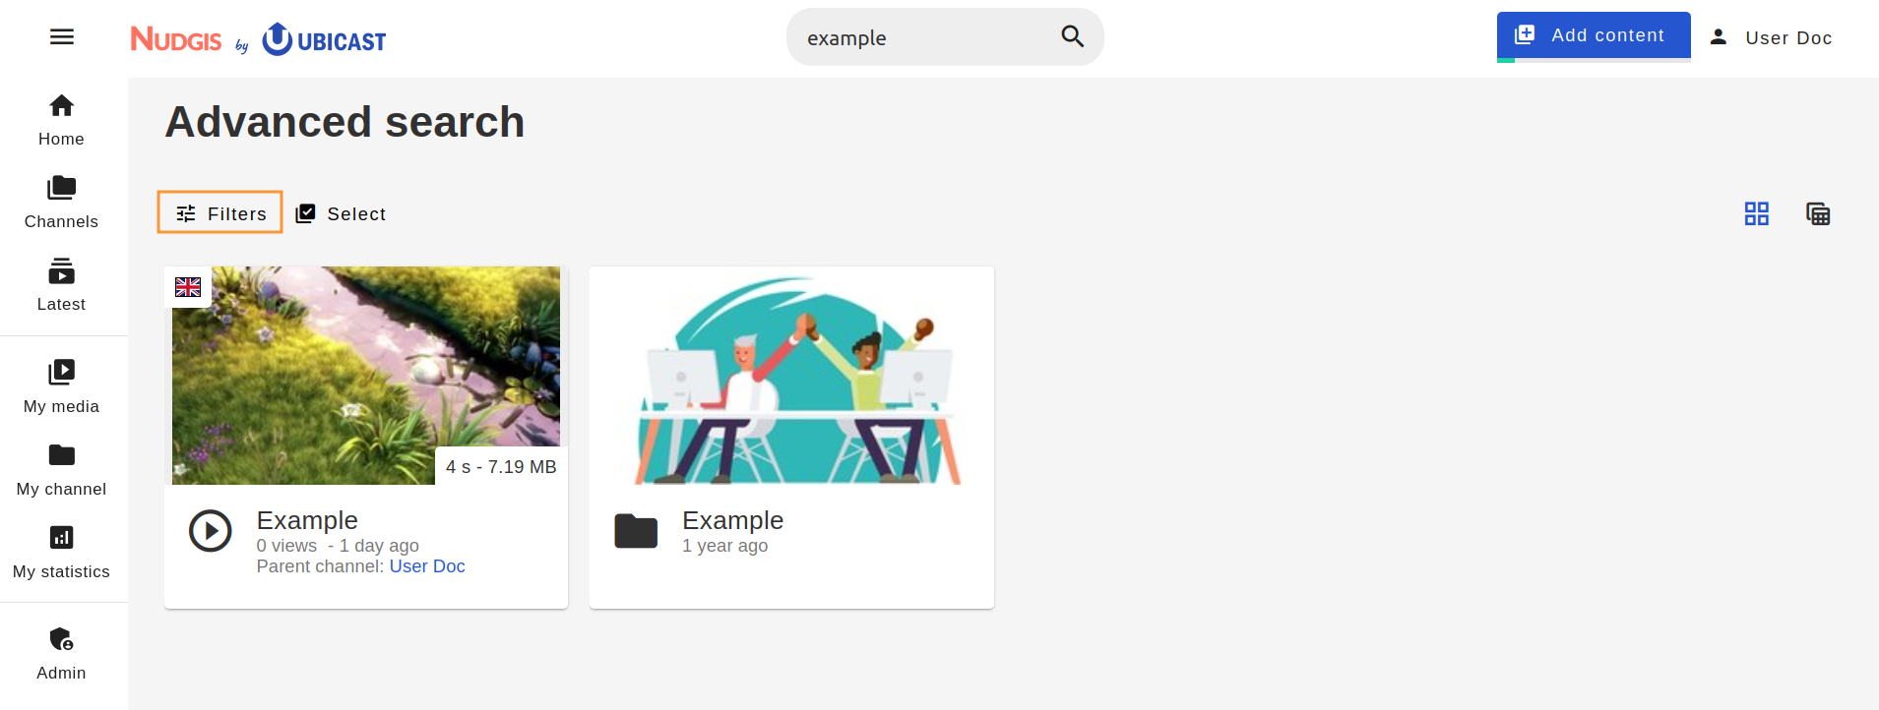Open My statistics page

[62, 553]
